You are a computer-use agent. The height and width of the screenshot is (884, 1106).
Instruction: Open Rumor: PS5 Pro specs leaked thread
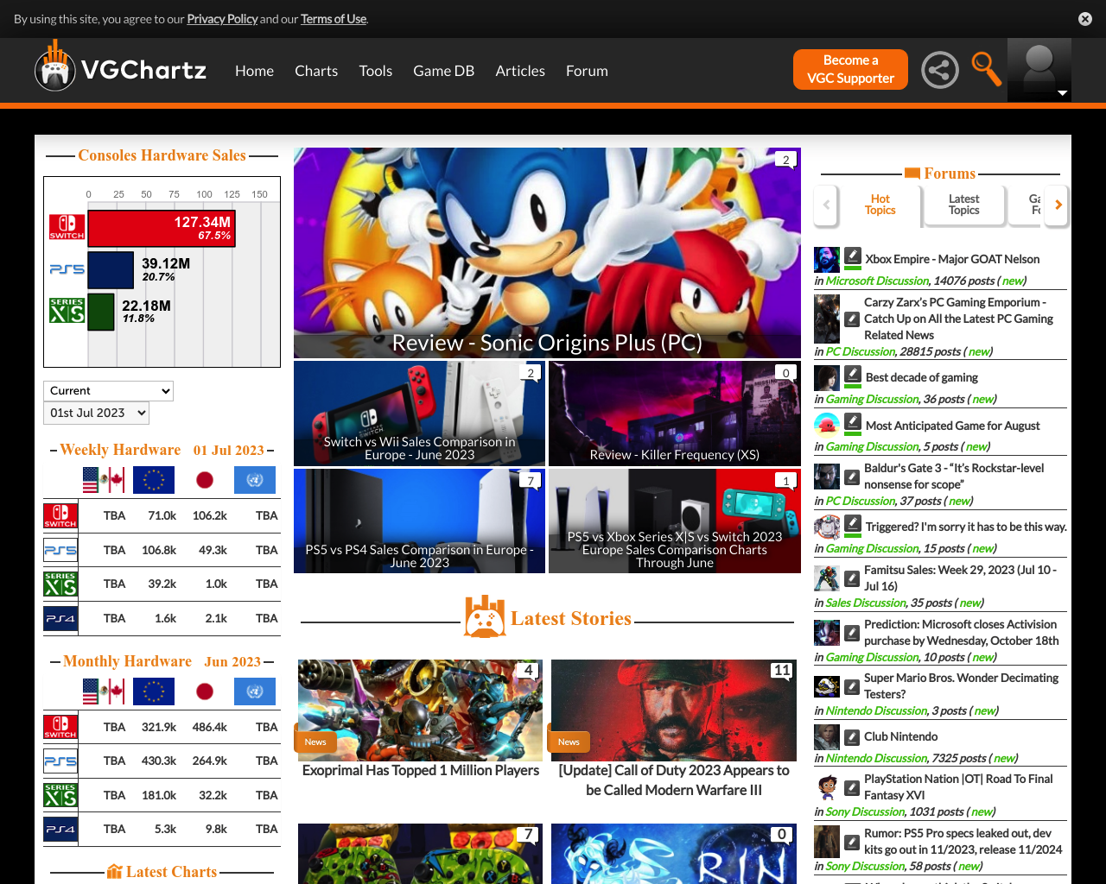tap(963, 842)
